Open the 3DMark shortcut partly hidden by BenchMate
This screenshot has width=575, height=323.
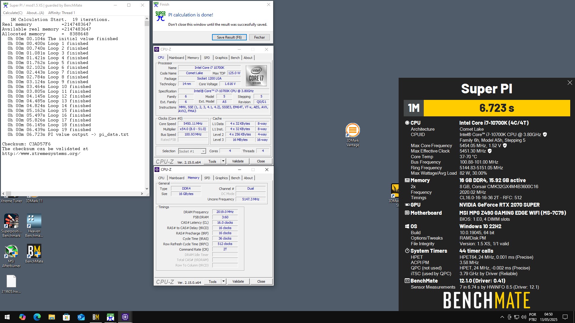pyautogui.click(x=394, y=194)
